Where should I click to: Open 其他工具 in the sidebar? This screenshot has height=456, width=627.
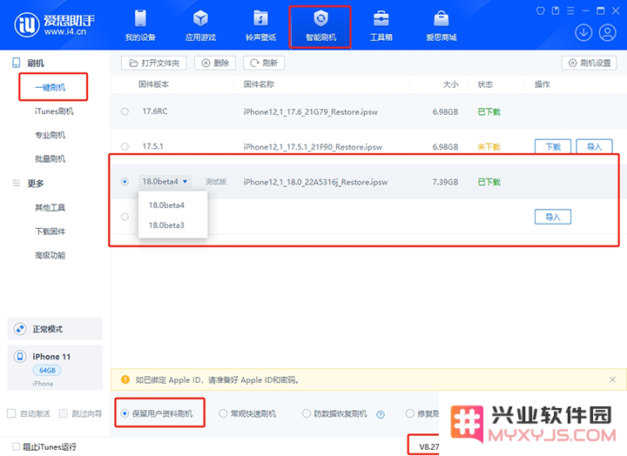[50, 207]
